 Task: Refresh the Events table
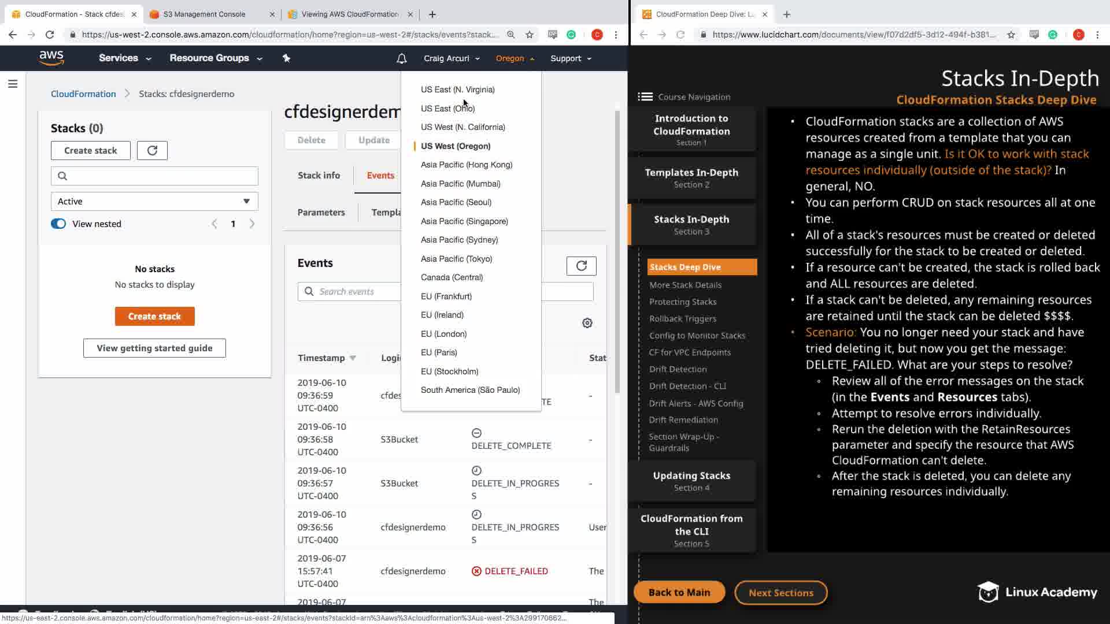(x=581, y=266)
